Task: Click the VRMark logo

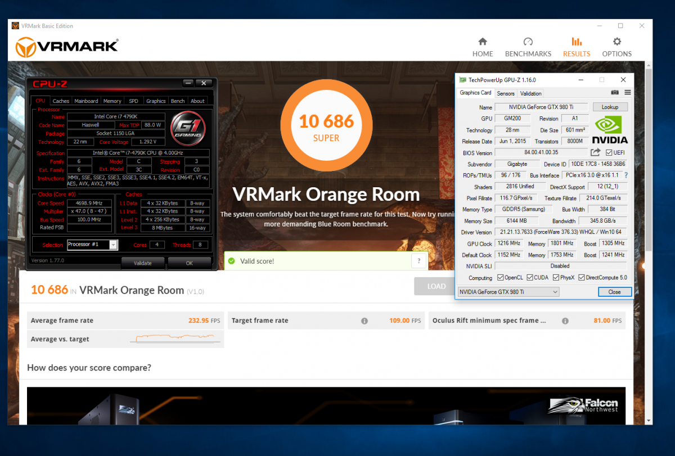Action: 67,47
